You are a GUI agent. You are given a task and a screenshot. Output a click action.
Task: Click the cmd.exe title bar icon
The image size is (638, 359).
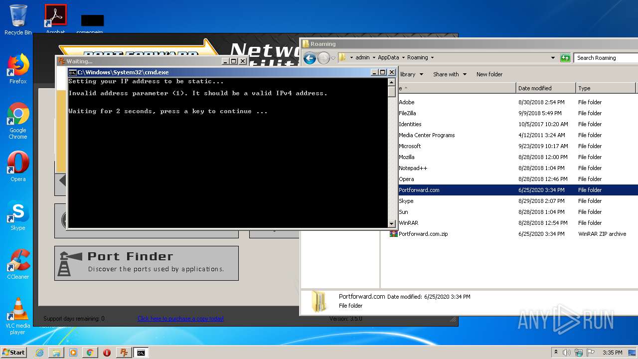(x=72, y=72)
